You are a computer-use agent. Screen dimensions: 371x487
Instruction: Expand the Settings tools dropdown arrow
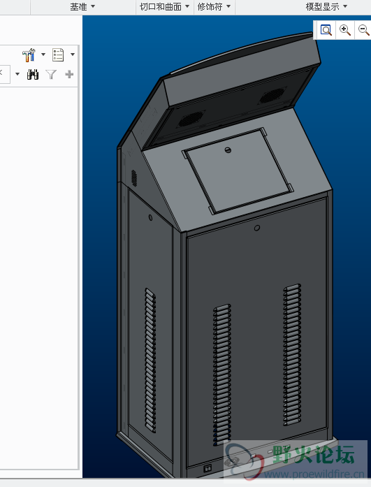(43, 54)
